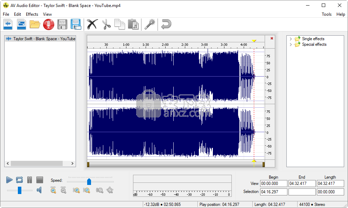Paste audio with the clipboard icon

(x=133, y=24)
